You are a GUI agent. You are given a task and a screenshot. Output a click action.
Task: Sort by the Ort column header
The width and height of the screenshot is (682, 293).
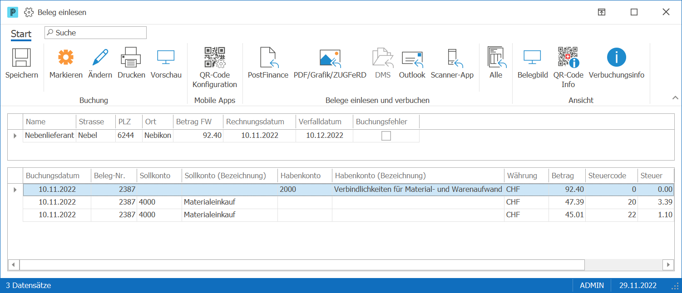tap(158, 122)
